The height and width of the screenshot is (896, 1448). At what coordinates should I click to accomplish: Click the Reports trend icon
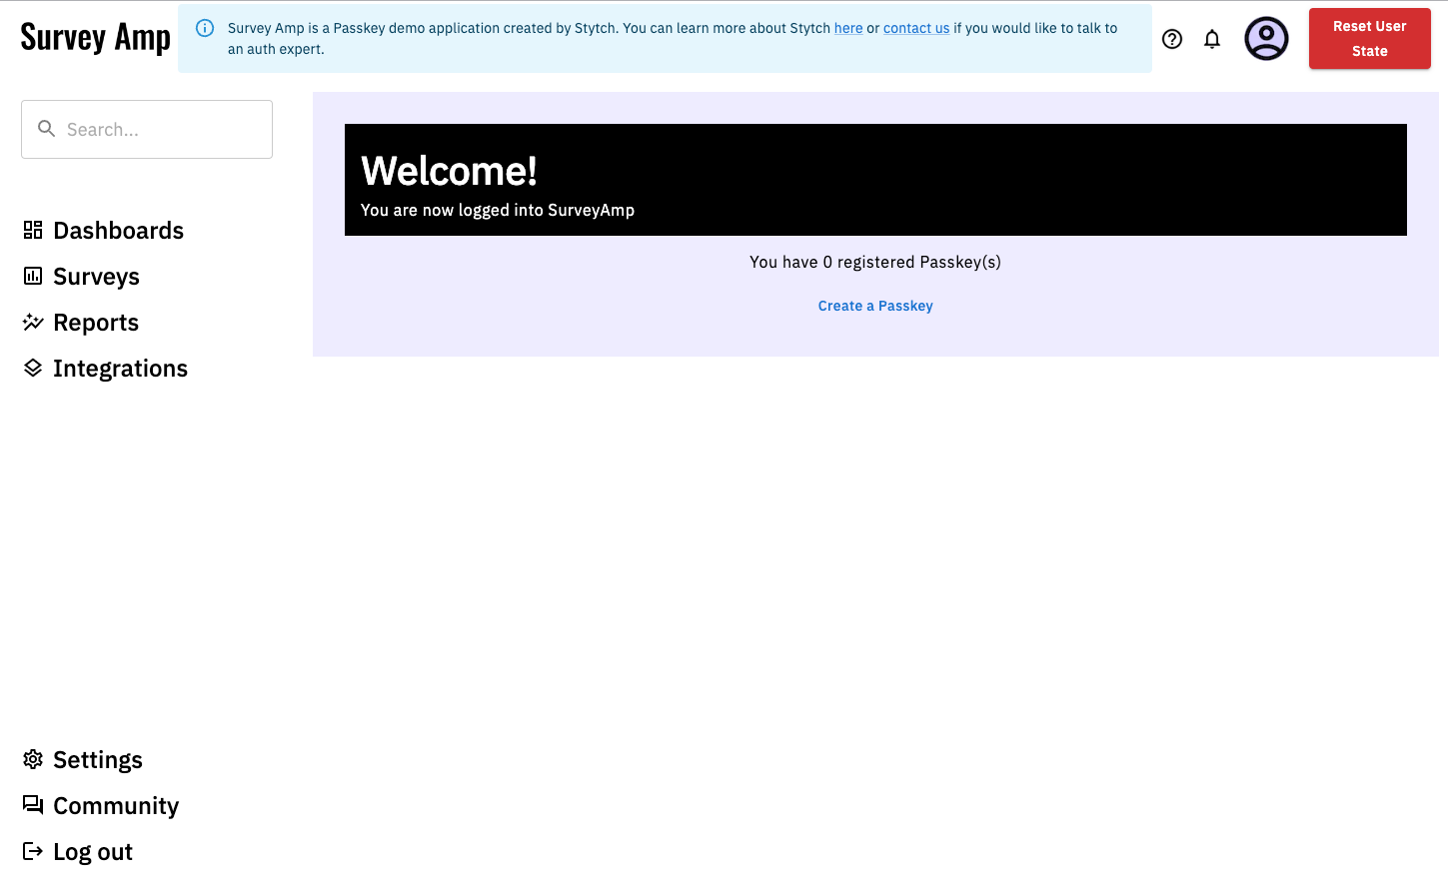(x=33, y=322)
